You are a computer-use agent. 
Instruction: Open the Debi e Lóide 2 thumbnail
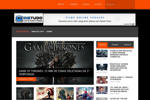tap(102, 80)
